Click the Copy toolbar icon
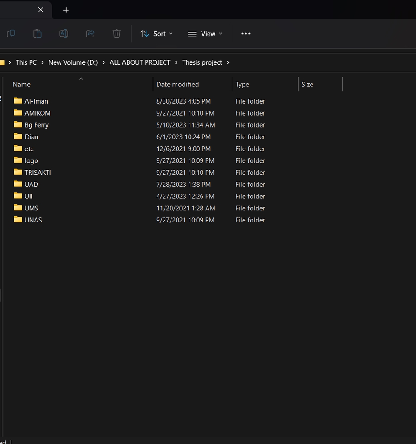416x444 pixels. tap(11, 33)
